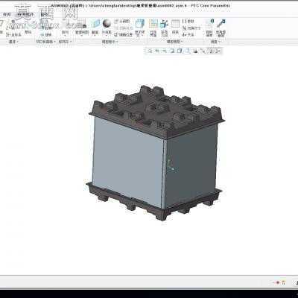Click the Parameters command
Image resolution: width=298 pixels, height=298 pixels.
click(x=188, y=22)
